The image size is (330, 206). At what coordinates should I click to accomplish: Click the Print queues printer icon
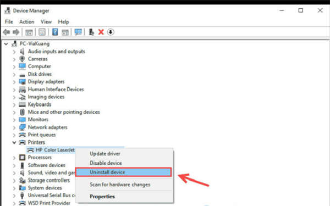click(22, 135)
